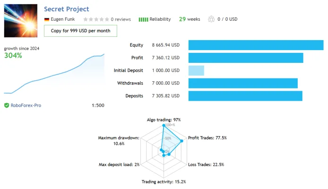
Task: Click the star rating icons
Action: (x=96, y=19)
